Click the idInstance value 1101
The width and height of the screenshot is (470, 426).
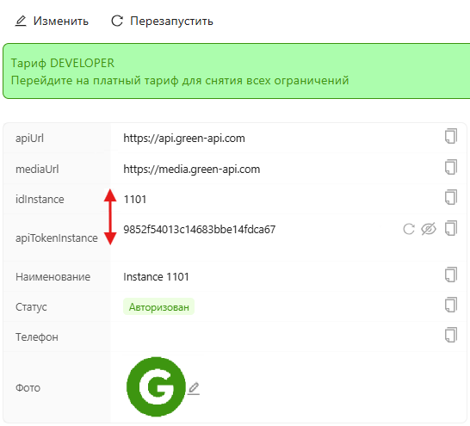point(135,200)
